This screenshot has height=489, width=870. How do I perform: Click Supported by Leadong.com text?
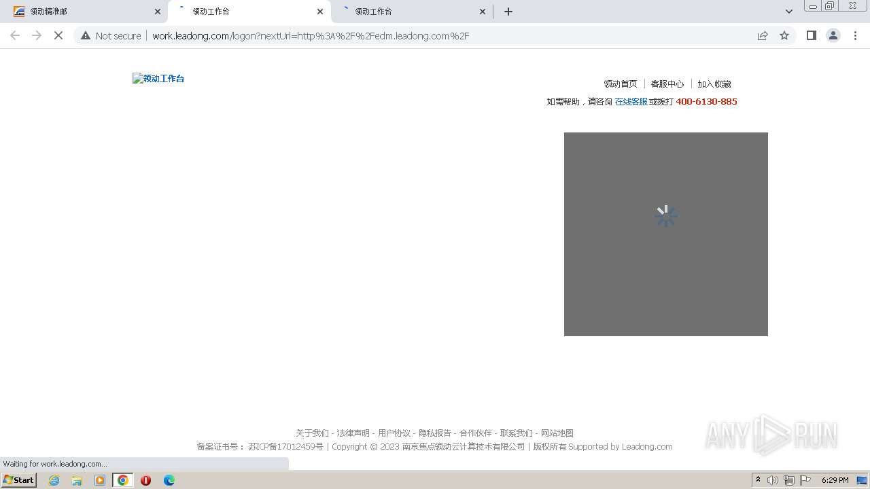pos(621,447)
